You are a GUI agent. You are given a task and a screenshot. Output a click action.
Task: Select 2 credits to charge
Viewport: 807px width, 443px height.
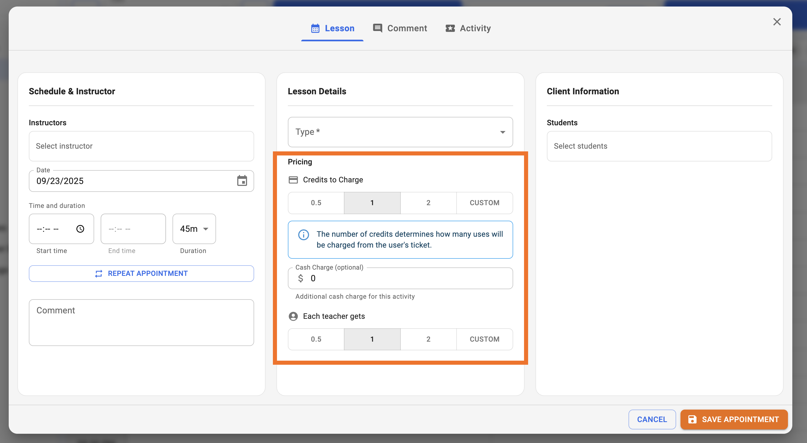[x=428, y=203]
